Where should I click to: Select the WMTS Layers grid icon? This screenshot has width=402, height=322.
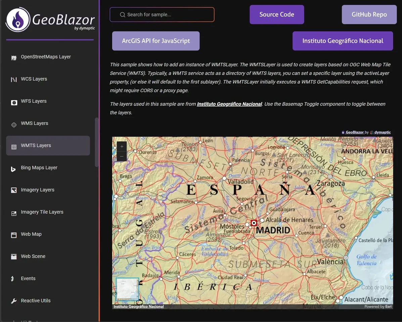[x=14, y=146]
